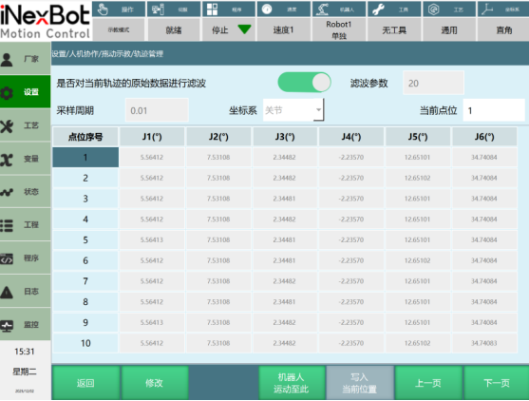529x401 pixels.
Task: Click the 停止 stop status box
Action: [x=229, y=30]
